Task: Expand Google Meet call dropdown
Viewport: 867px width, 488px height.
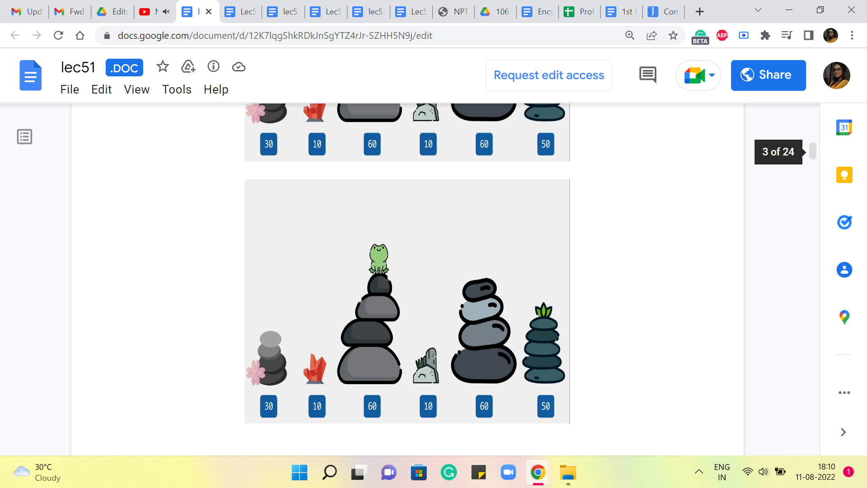Action: (x=712, y=75)
